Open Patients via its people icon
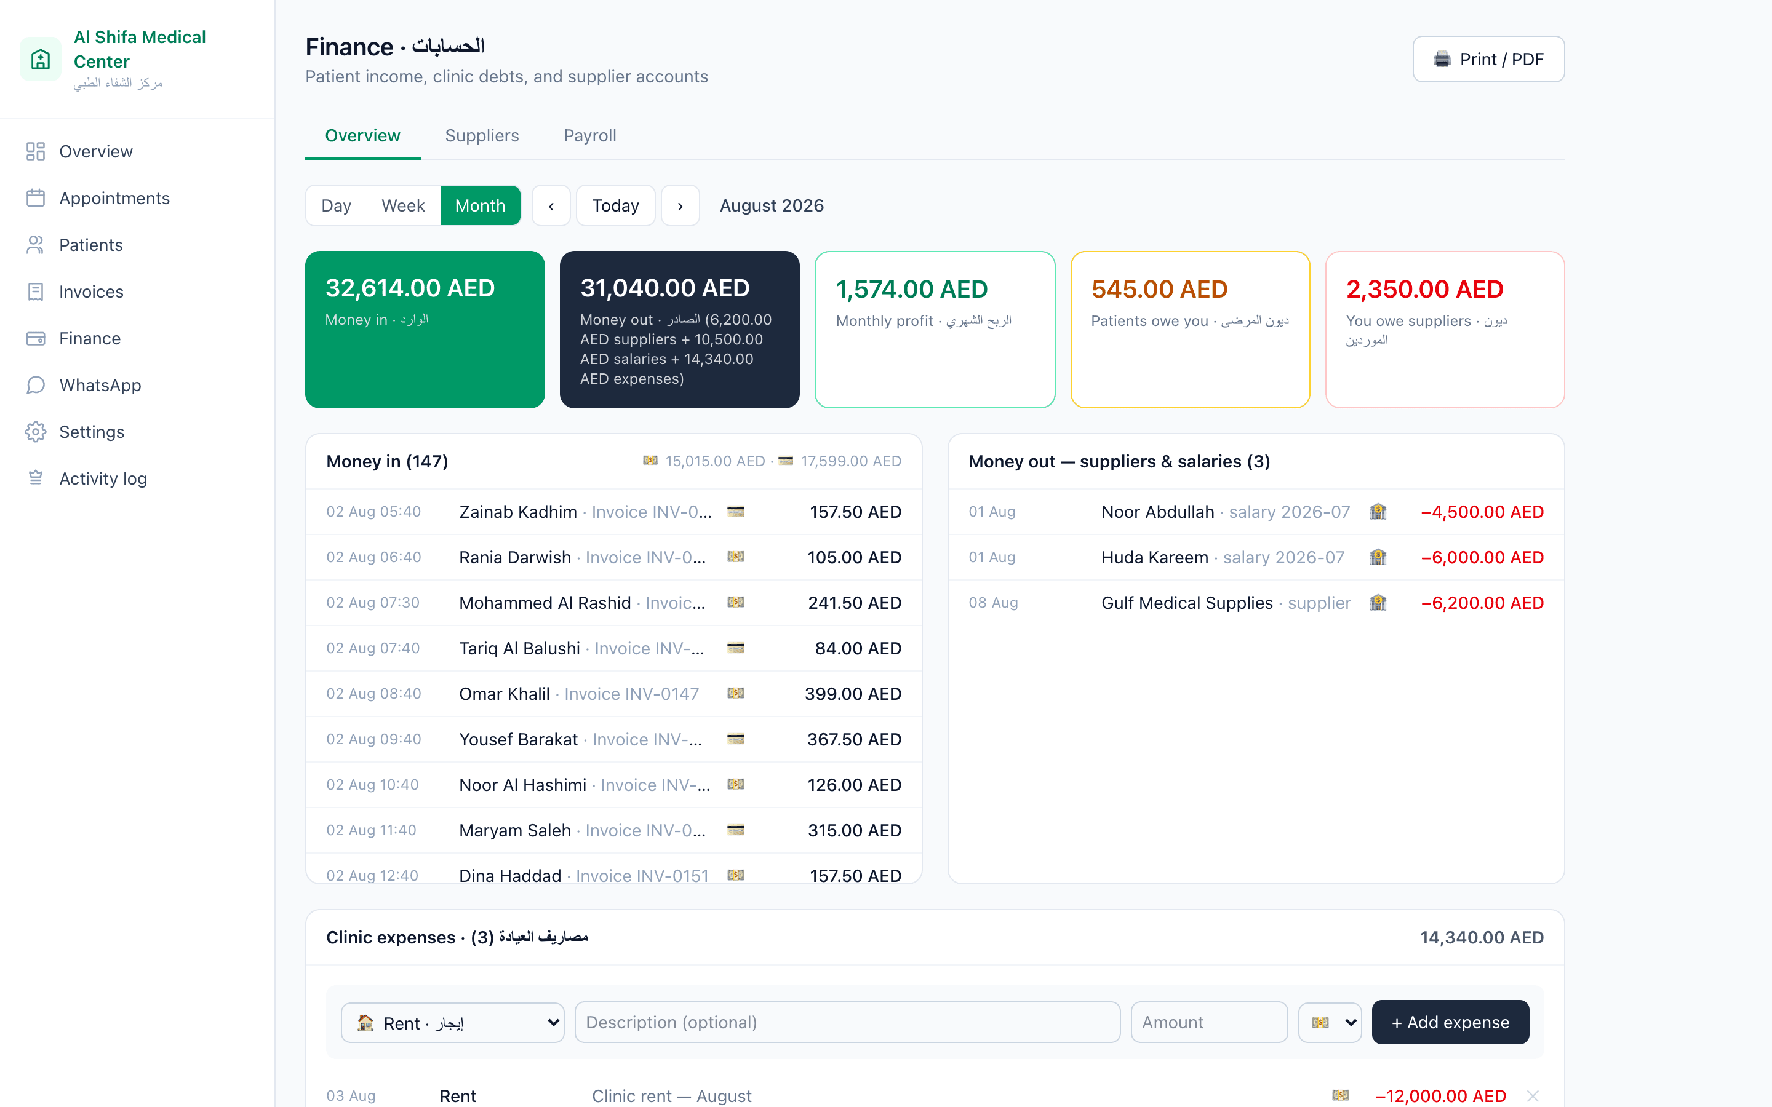 coord(35,245)
